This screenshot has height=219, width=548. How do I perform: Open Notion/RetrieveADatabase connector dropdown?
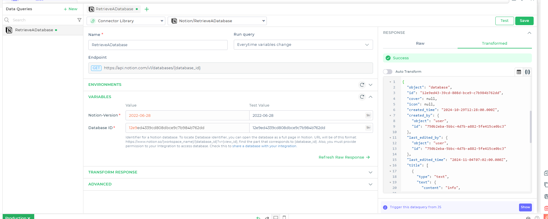[217, 21]
